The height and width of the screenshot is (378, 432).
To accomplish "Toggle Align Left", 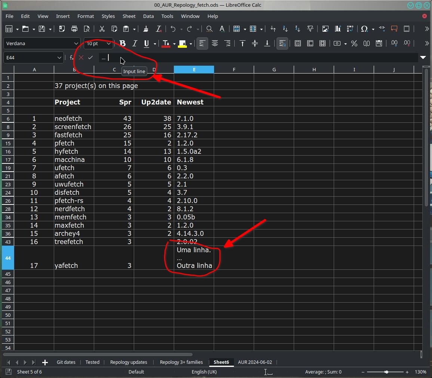I will [202, 43].
